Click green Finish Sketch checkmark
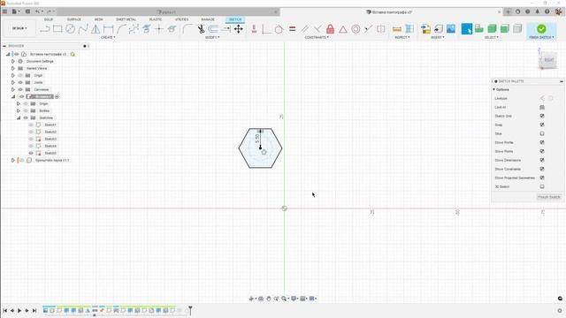Viewport: 566px width, 318px height. 541,29
